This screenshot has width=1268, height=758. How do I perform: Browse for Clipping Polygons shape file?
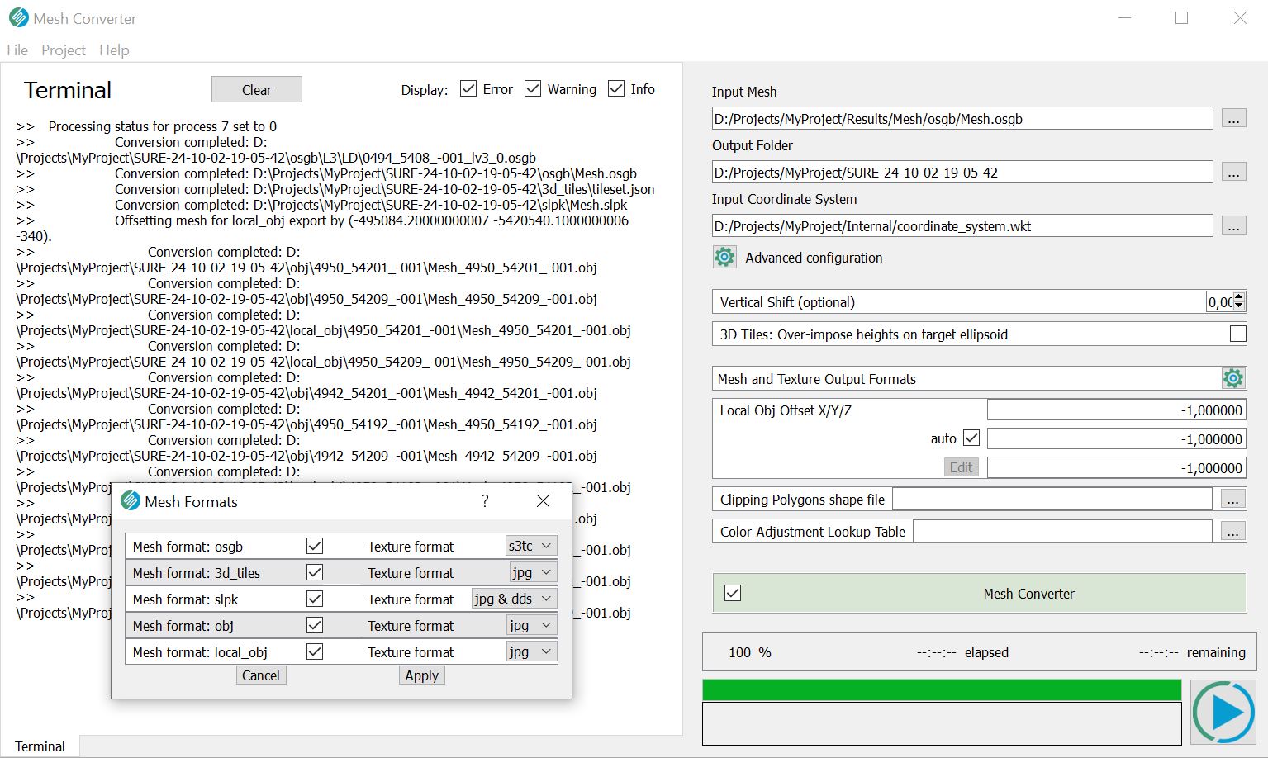point(1232,499)
